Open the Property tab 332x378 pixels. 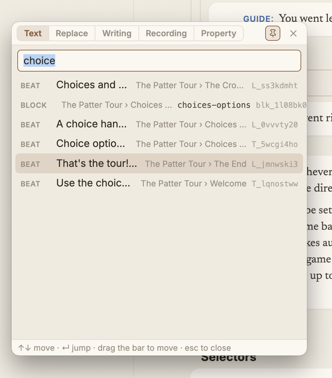coord(219,33)
